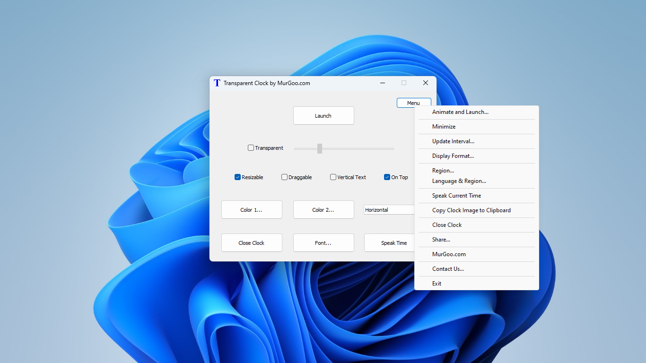This screenshot has height=363, width=646.
Task: Enable the Transparent checkbox
Action: pyautogui.click(x=251, y=148)
